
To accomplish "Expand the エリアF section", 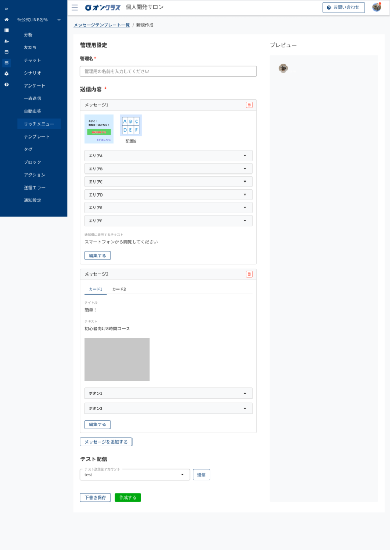I will pyautogui.click(x=168, y=221).
